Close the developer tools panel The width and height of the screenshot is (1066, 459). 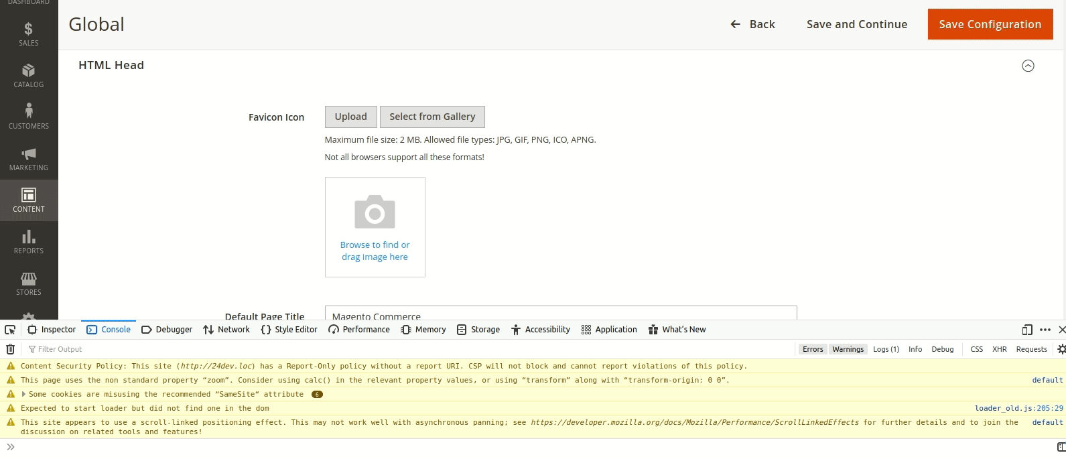pyautogui.click(x=1061, y=330)
